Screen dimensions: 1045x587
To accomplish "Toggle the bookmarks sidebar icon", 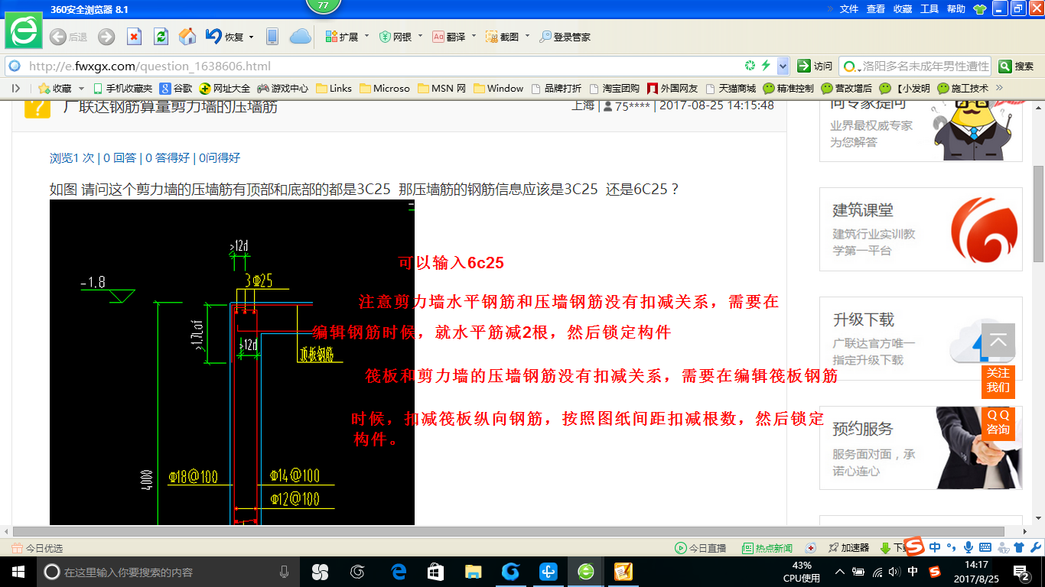I will click(16, 89).
